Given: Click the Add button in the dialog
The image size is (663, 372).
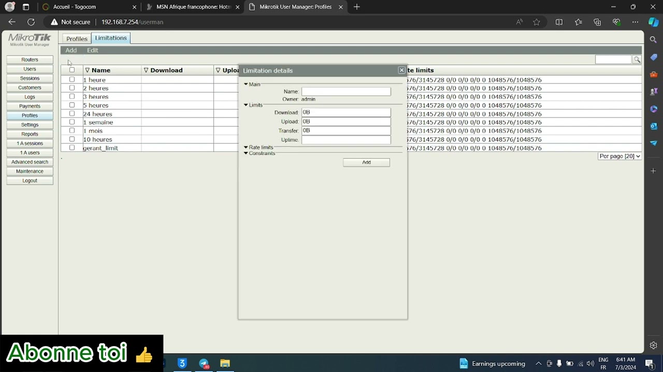Looking at the screenshot, I should (x=366, y=162).
